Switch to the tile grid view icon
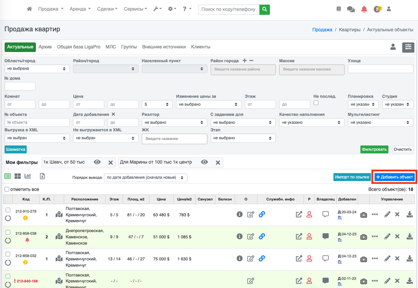Image resolution: width=418 pixels, height=288 pixels. pos(17,176)
